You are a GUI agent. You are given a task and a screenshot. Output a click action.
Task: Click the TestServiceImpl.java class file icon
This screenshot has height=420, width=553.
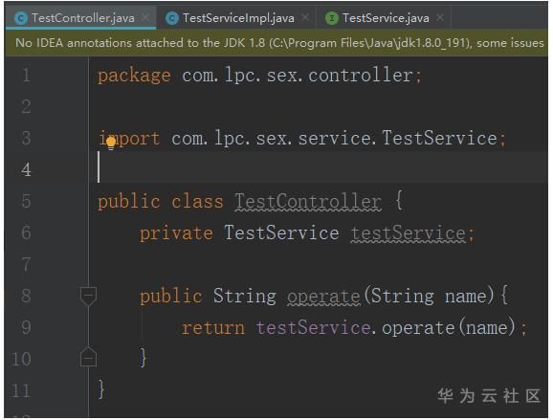point(172,18)
